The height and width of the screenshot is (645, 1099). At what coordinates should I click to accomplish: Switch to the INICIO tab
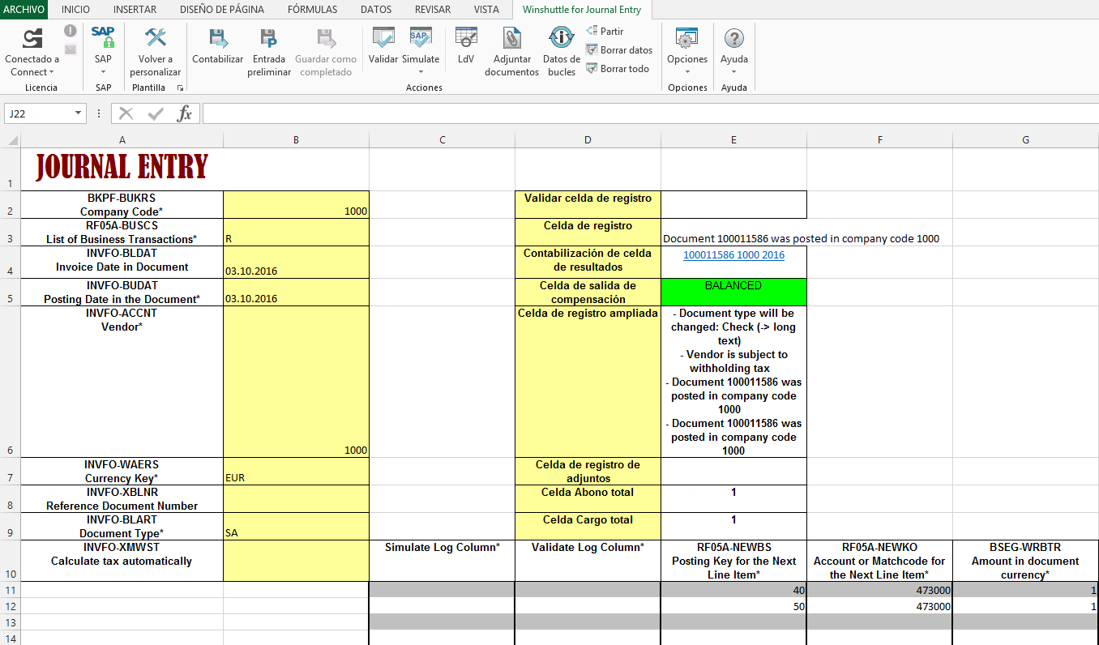click(75, 10)
